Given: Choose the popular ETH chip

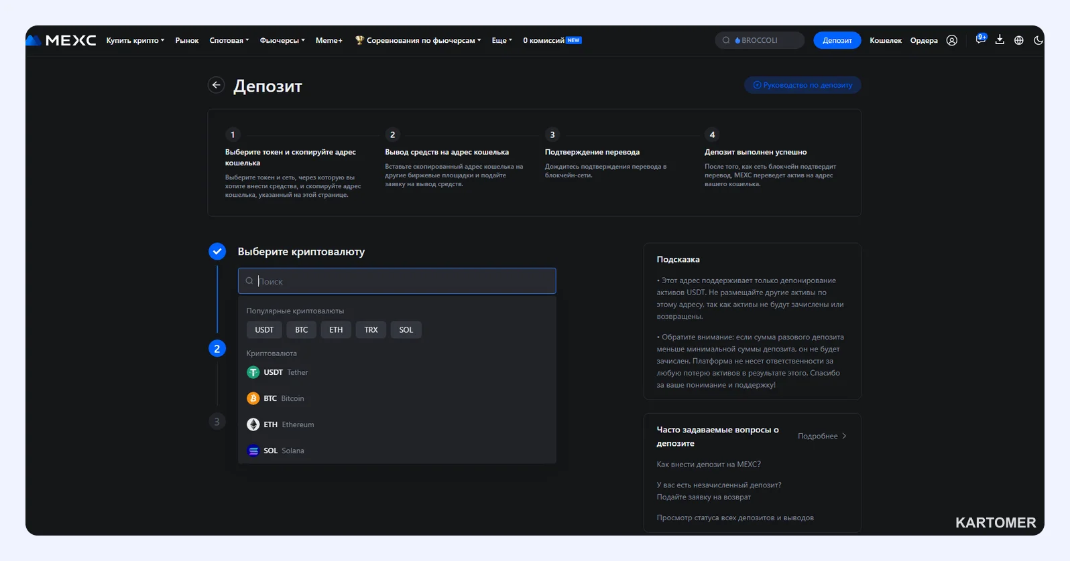Looking at the screenshot, I should (x=336, y=329).
